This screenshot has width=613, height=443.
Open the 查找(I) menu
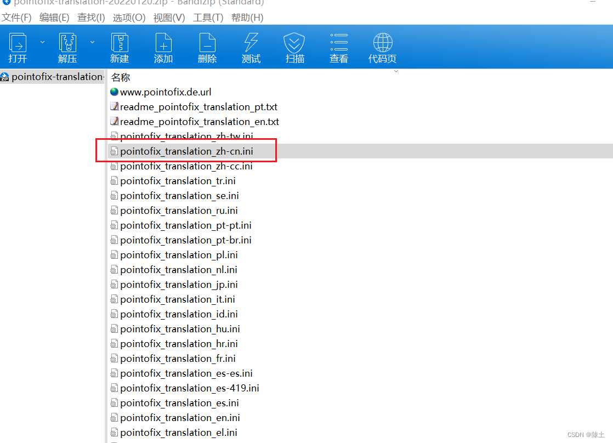coord(91,18)
